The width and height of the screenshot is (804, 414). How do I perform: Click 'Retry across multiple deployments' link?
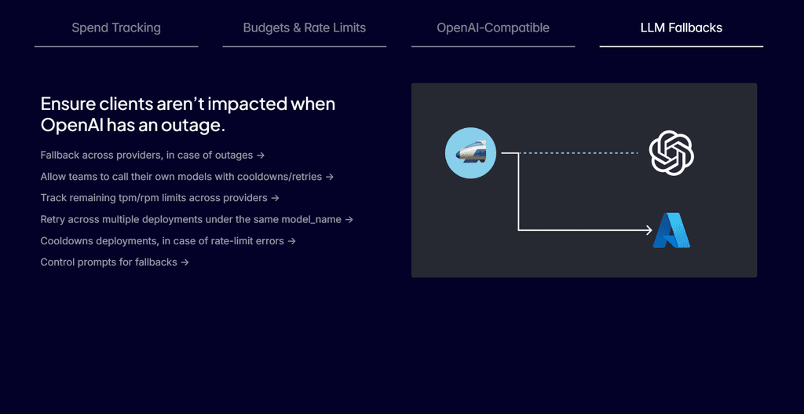tap(191, 220)
